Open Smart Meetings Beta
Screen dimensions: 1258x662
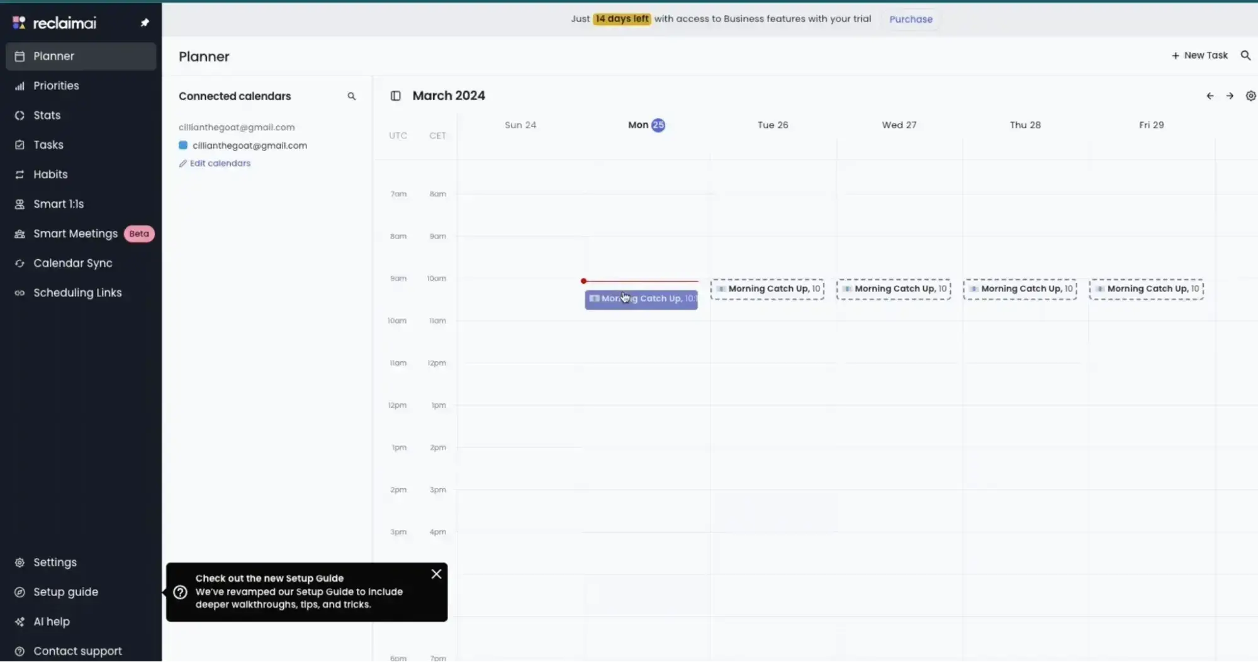point(76,233)
